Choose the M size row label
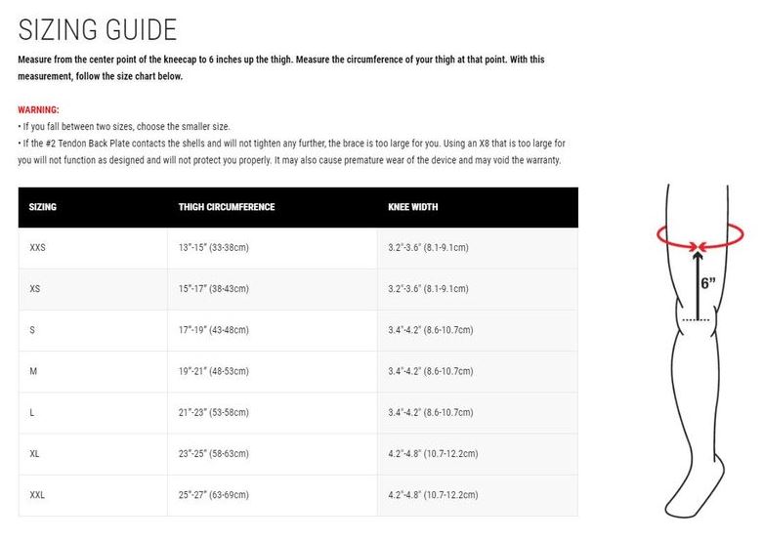 pos(33,371)
